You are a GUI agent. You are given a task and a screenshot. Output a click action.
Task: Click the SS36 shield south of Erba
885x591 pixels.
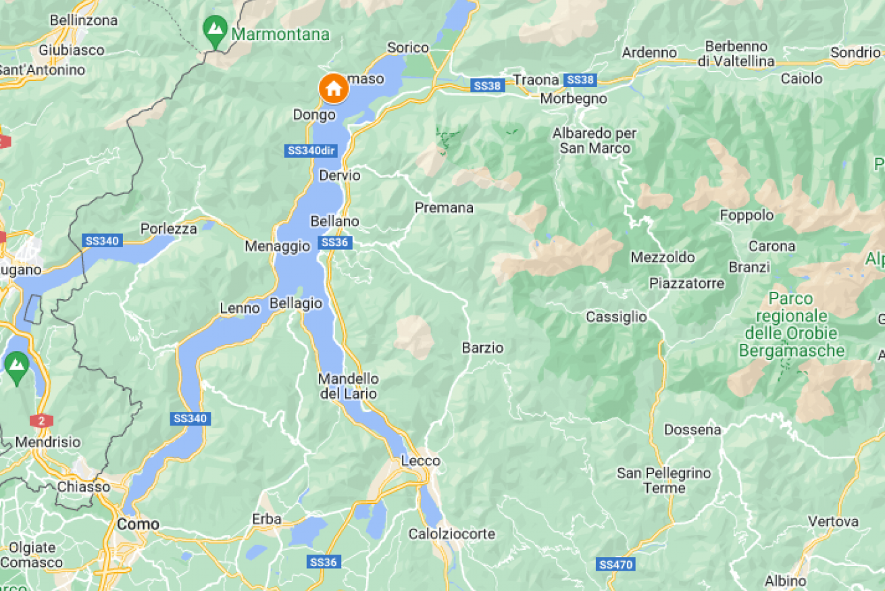click(324, 562)
